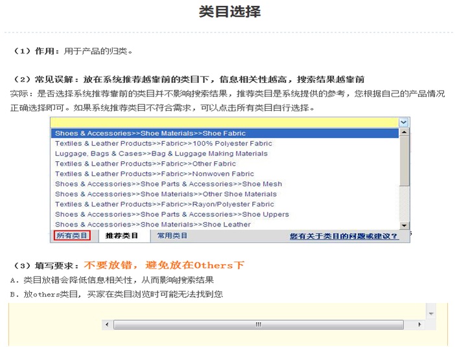455x347 pixels.
Task: Switch to 常用类目 tab
Action: coord(172,236)
